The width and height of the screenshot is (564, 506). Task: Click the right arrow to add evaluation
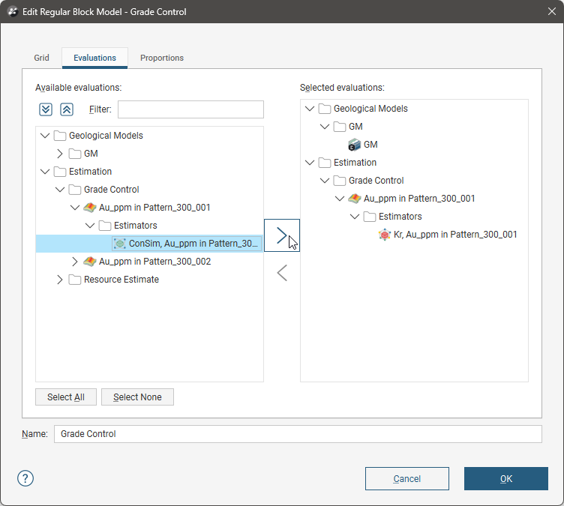point(281,235)
